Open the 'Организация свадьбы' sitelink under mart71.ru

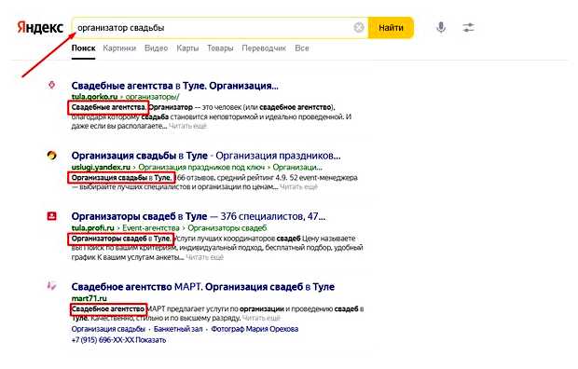click(108, 329)
